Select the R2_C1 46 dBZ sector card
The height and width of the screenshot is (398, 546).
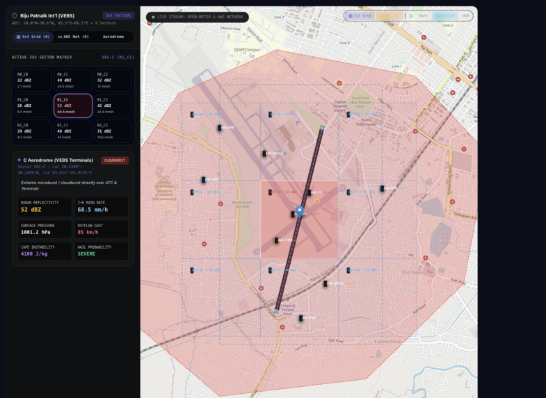[x=73, y=131]
